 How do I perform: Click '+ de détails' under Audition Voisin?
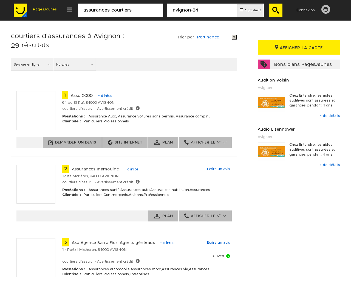click(x=330, y=116)
